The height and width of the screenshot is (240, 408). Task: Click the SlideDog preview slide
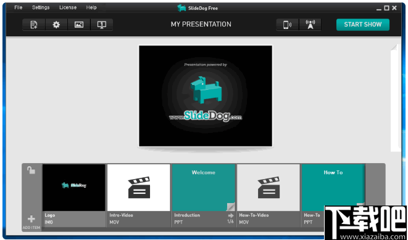click(x=206, y=96)
